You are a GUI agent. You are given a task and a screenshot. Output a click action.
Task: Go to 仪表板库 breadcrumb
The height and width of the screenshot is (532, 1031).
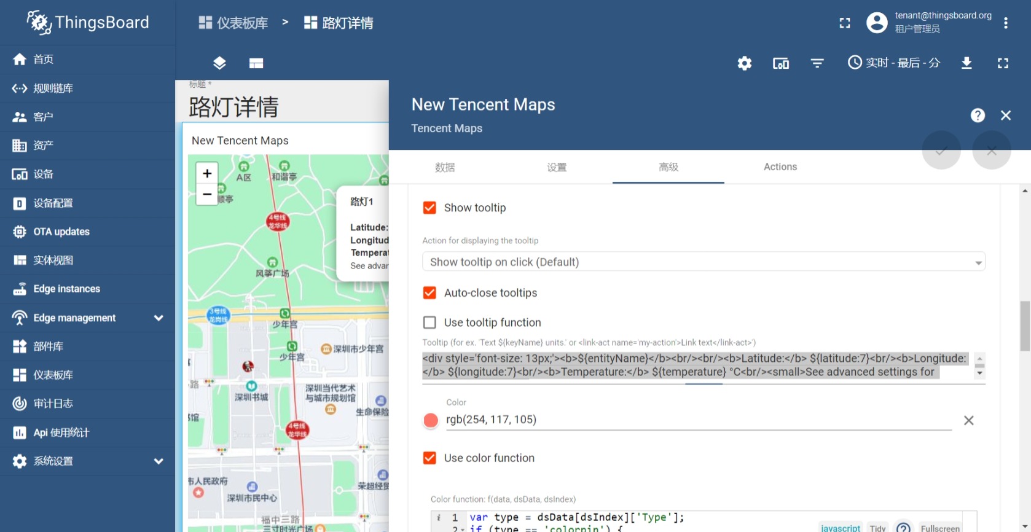[233, 23]
